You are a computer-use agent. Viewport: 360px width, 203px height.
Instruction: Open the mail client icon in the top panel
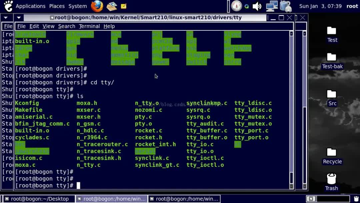click(112, 6)
